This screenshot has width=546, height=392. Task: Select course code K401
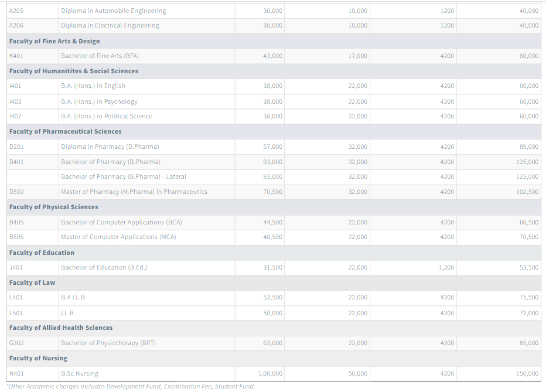16,56
